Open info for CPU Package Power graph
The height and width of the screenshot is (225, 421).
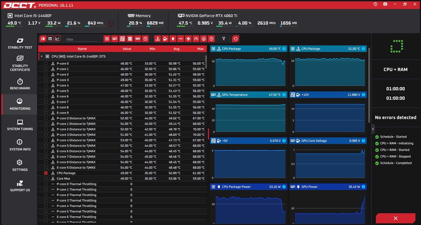[284, 187]
